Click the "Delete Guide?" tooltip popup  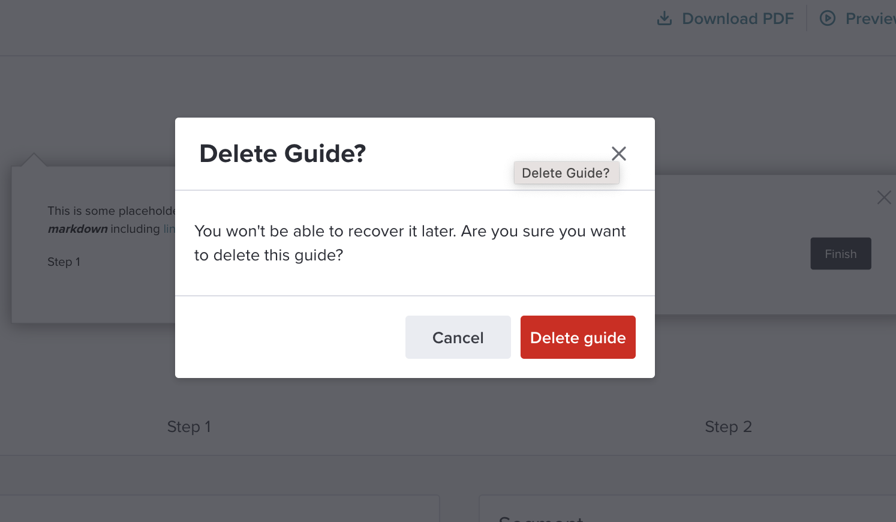pyautogui.click(x=566, y=173)
